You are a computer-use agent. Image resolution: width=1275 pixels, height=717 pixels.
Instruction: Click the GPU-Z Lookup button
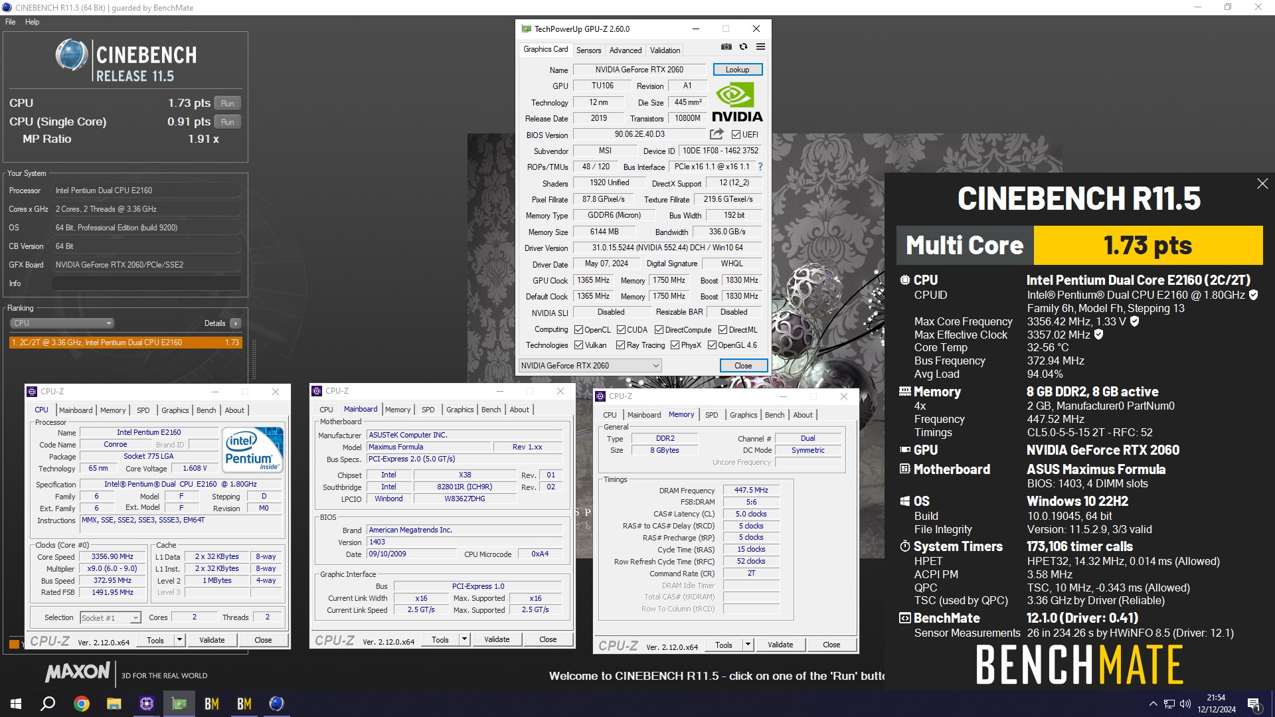(737, 70)
